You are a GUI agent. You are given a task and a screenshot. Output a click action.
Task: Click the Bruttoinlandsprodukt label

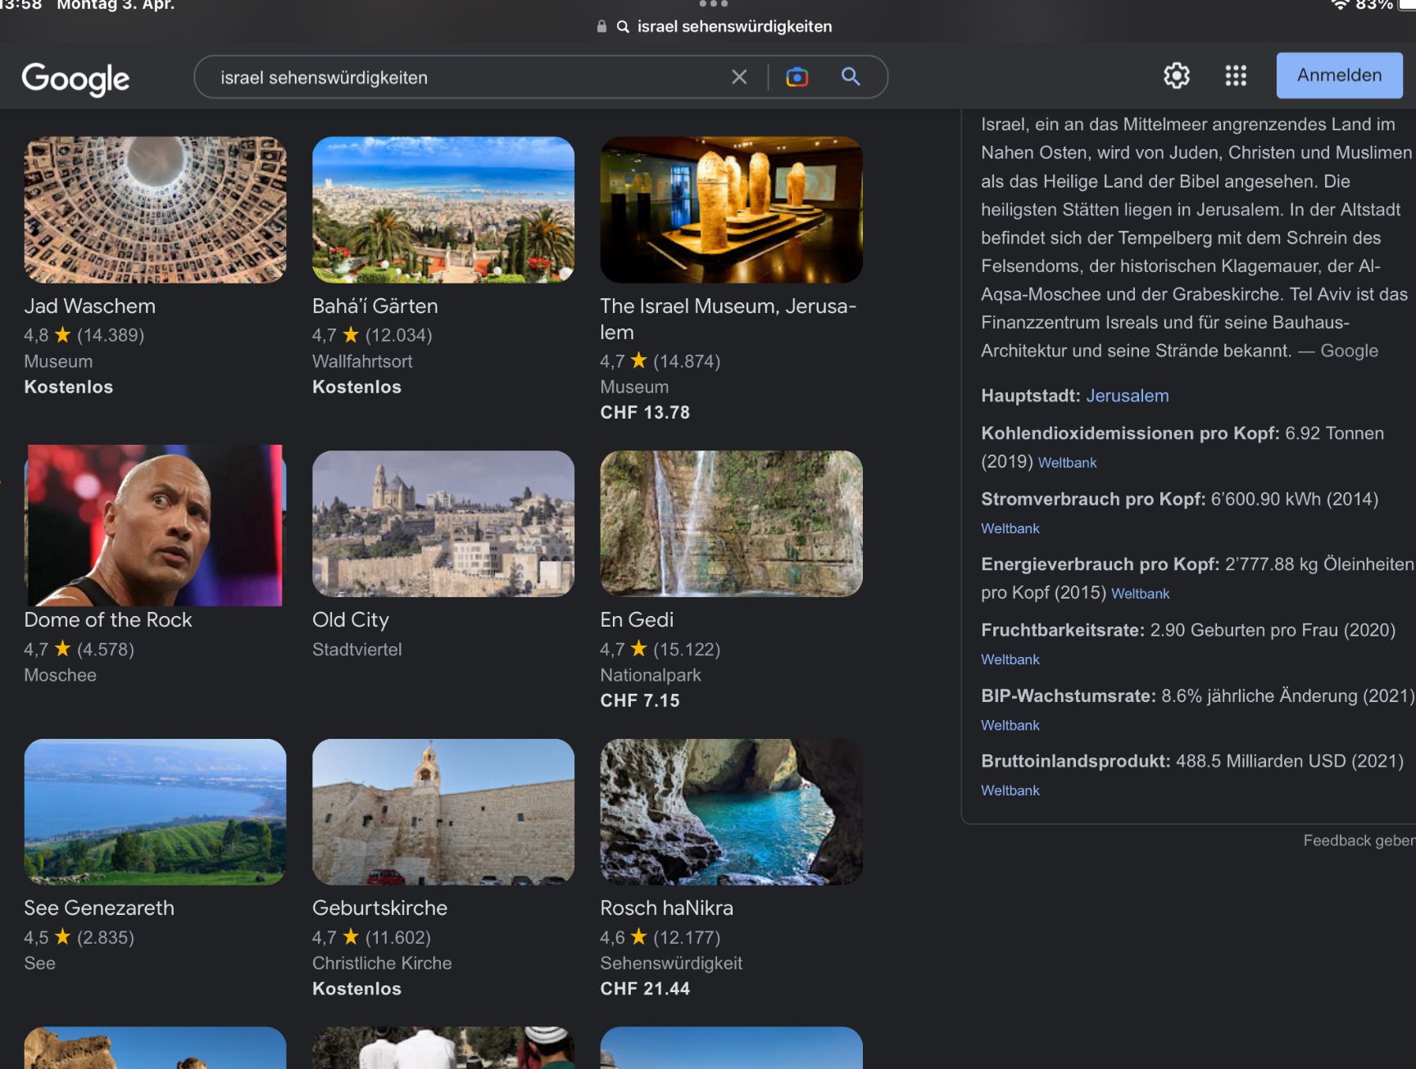(1075, 761)
